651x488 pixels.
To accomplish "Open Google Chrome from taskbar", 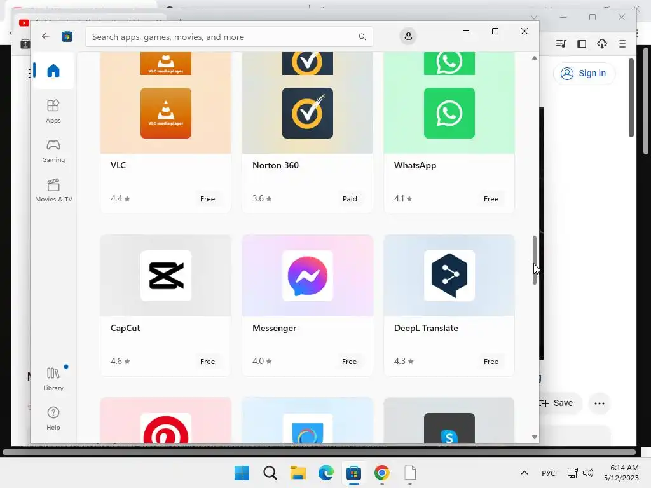I will [382, 473].
